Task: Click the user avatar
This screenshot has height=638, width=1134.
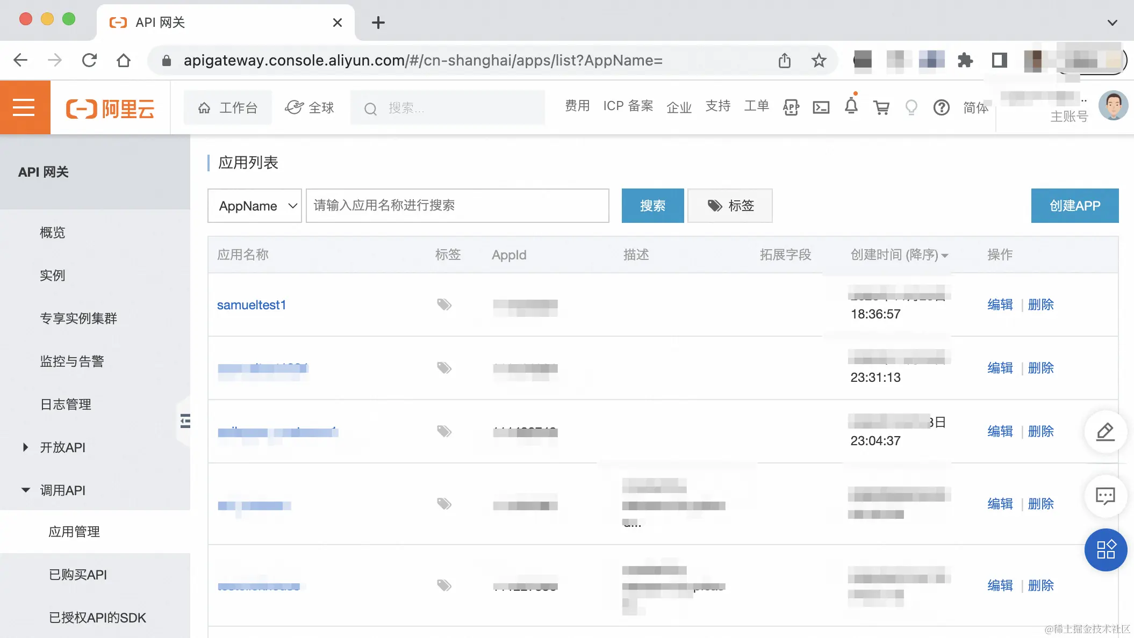Action: tap(1113, 105)
